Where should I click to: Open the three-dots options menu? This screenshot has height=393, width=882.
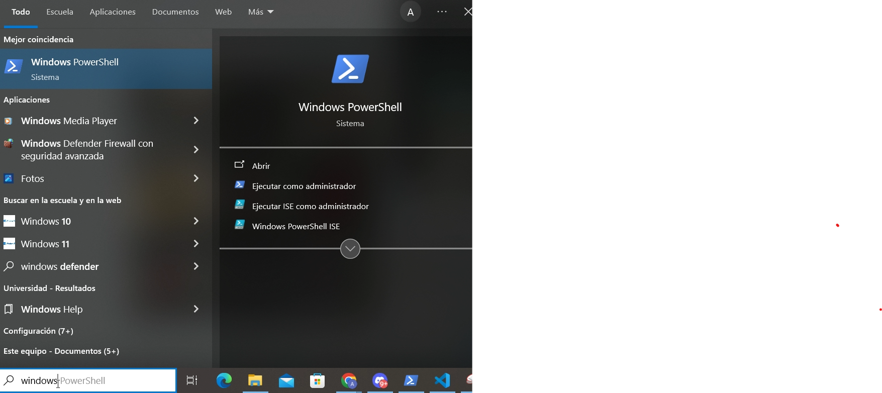442,12
